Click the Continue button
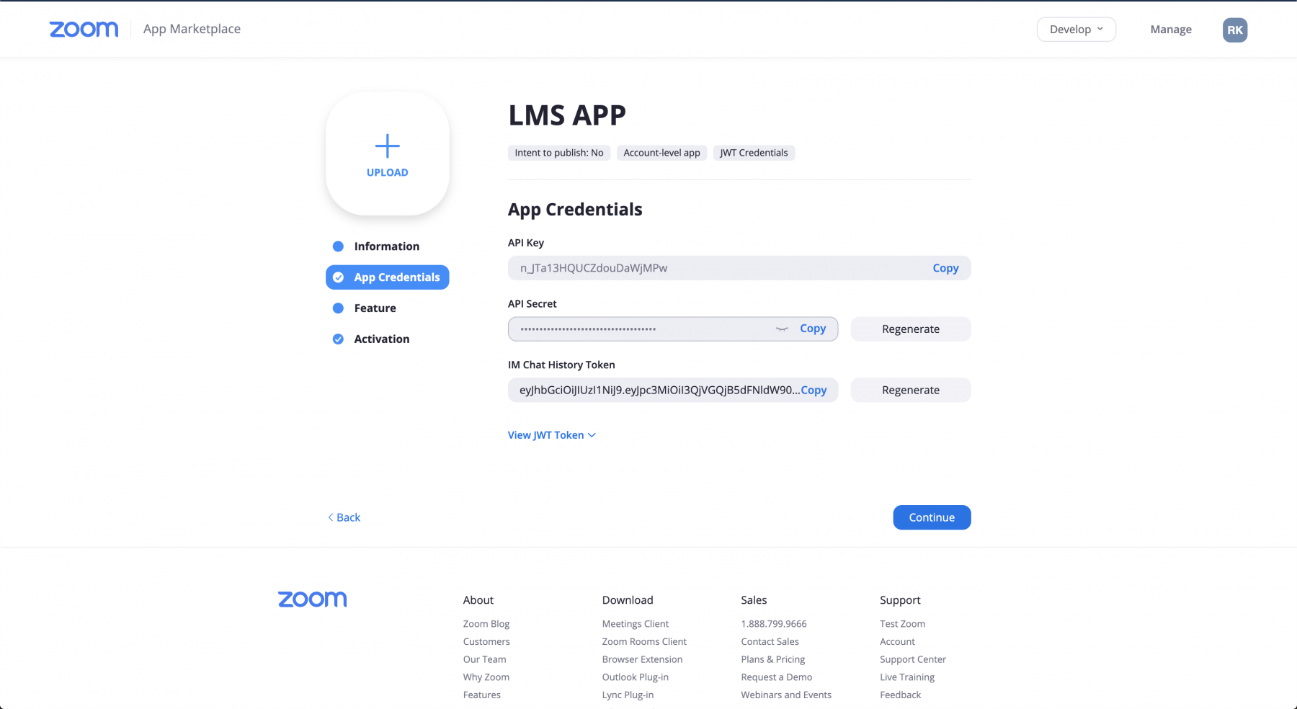 pyautogui.click(x=932, y=517)
